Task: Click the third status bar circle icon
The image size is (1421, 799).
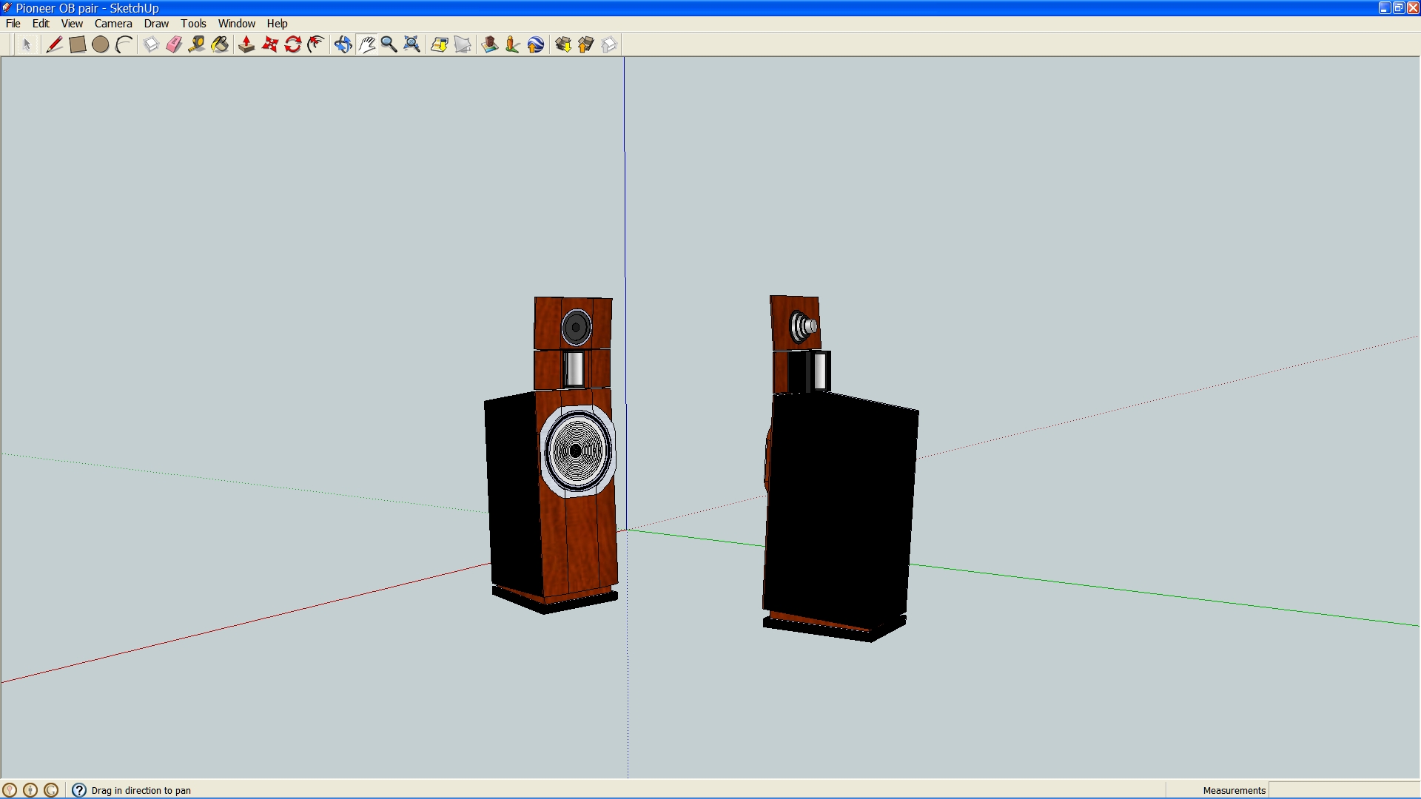Action: pos(51,790)
